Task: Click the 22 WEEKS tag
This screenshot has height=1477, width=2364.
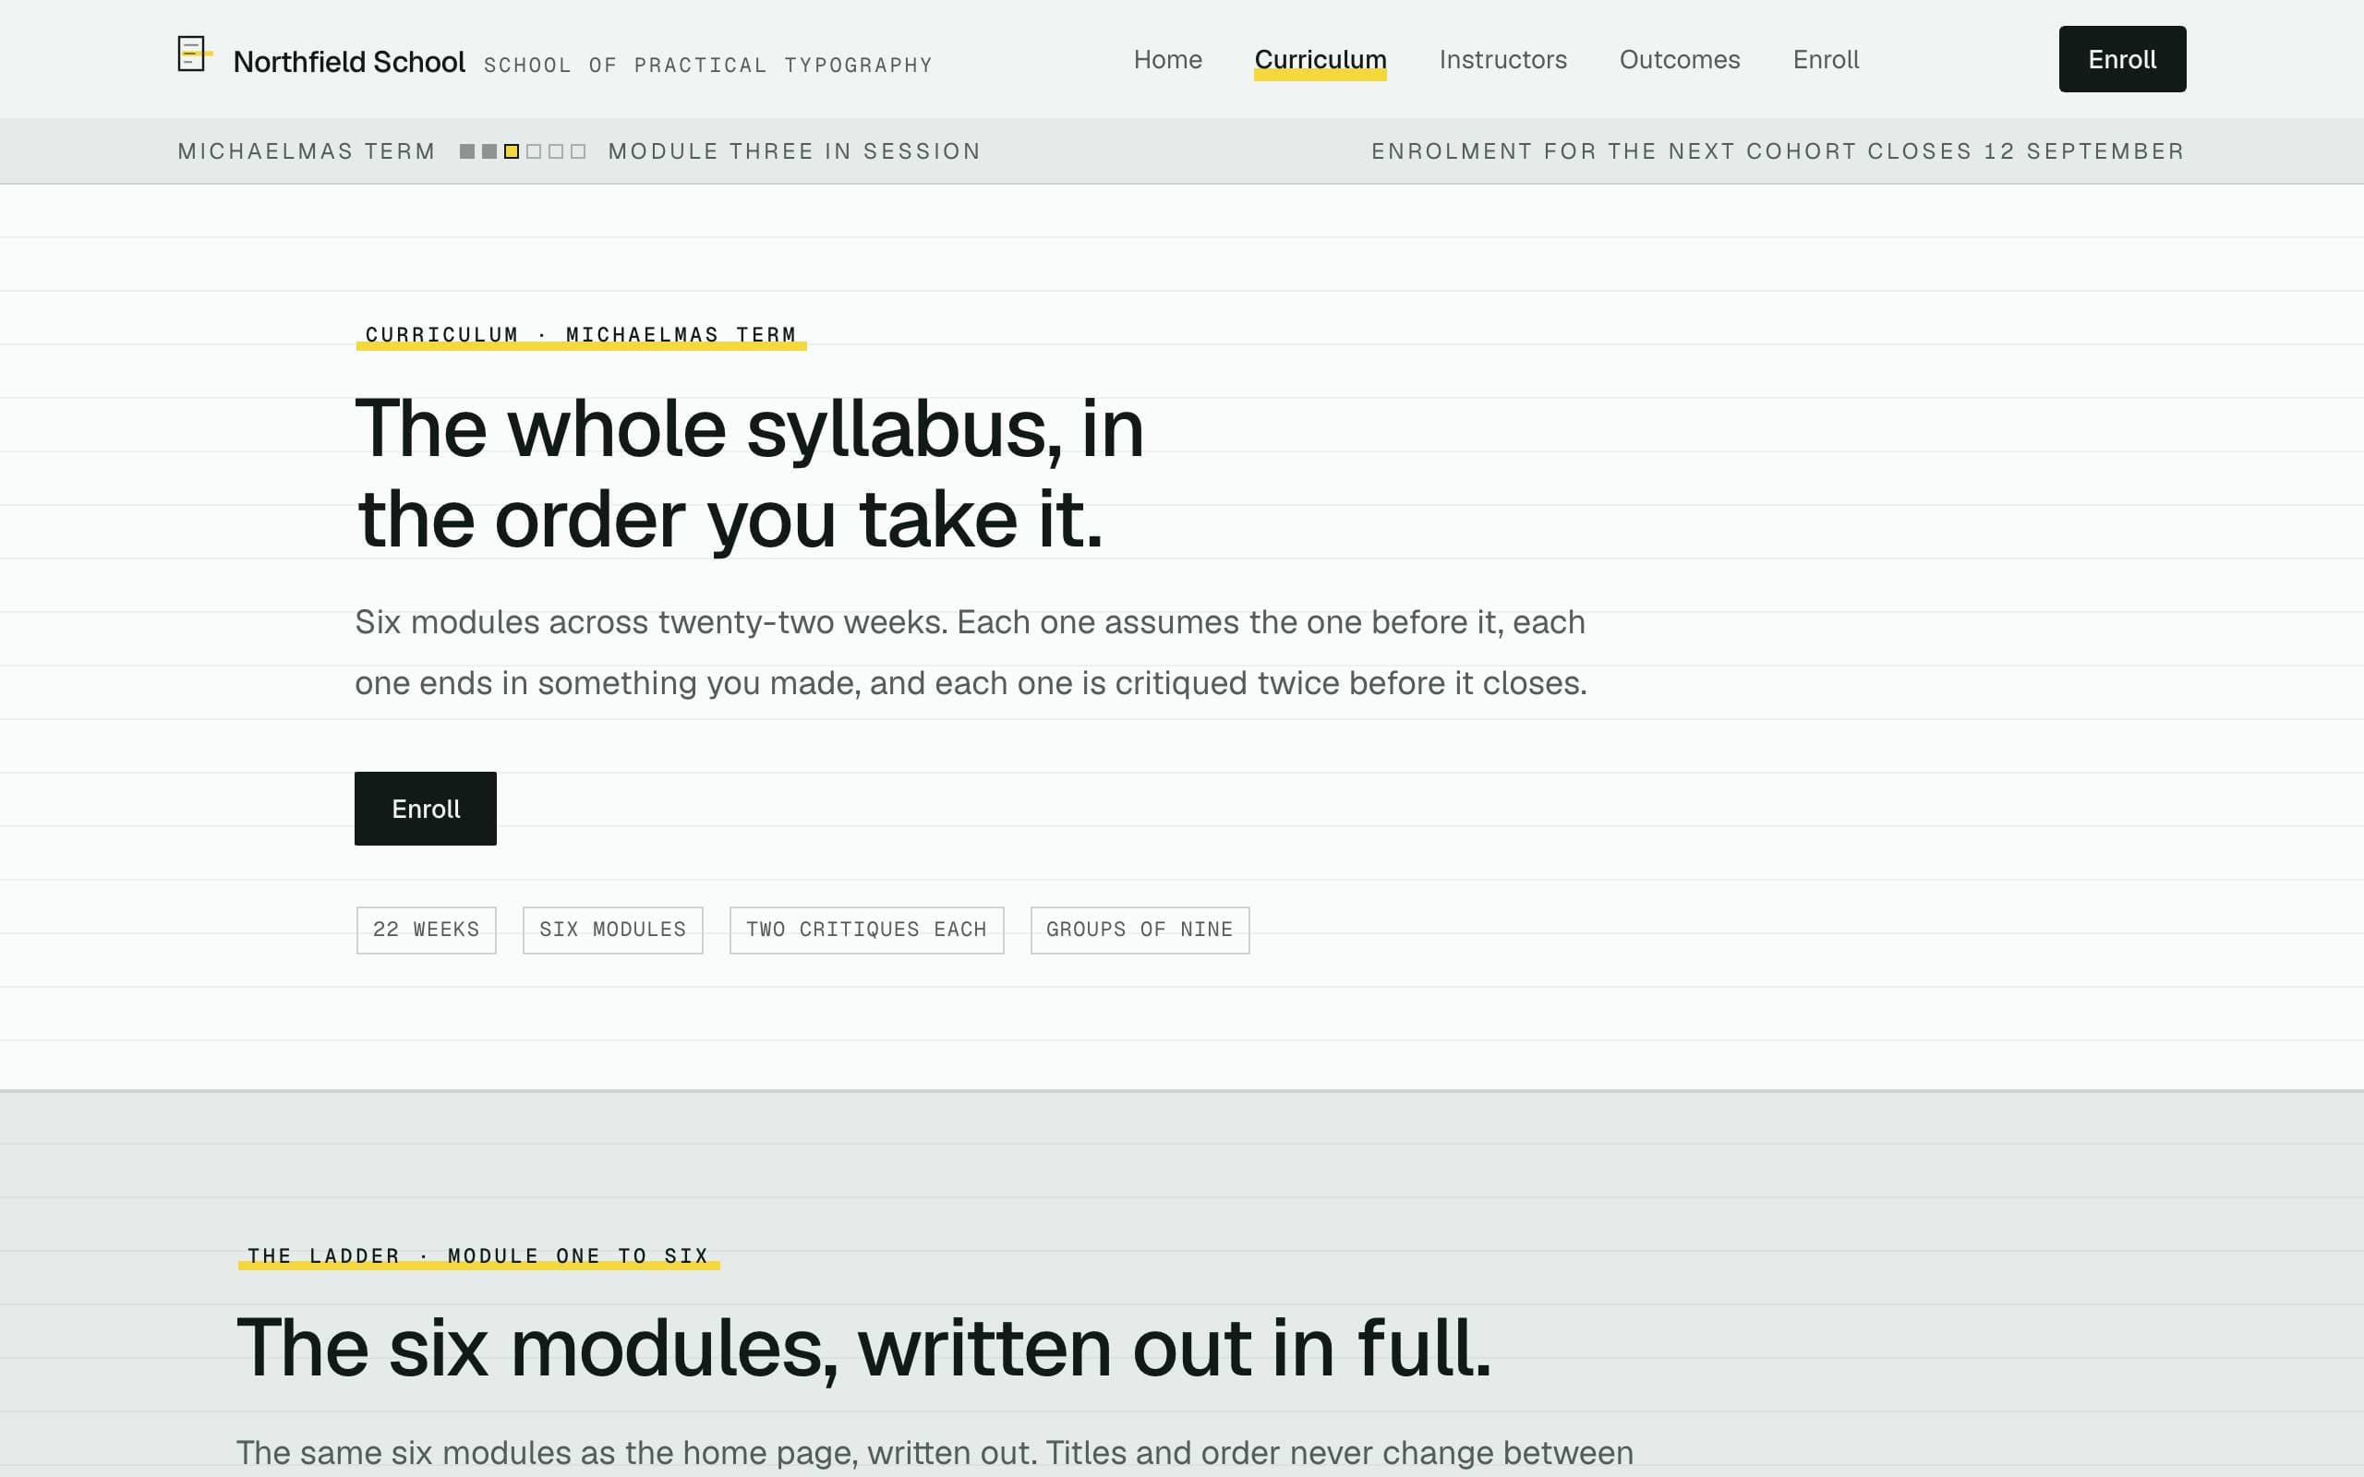Action: pyautogui.click(x=426, y=930)
